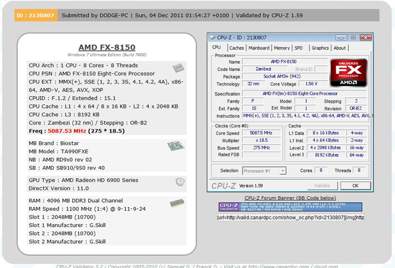Image resolution: width=395 pixels, height=268 pixels.
Task: Click the Level 2 4 x 2048 KBytes value
Action: coord(326,148)
